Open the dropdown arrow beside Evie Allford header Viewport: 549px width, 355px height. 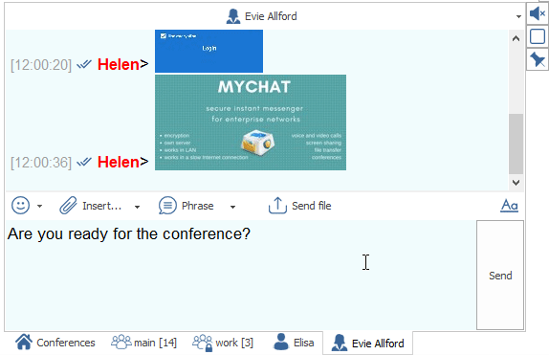[518, 16]
